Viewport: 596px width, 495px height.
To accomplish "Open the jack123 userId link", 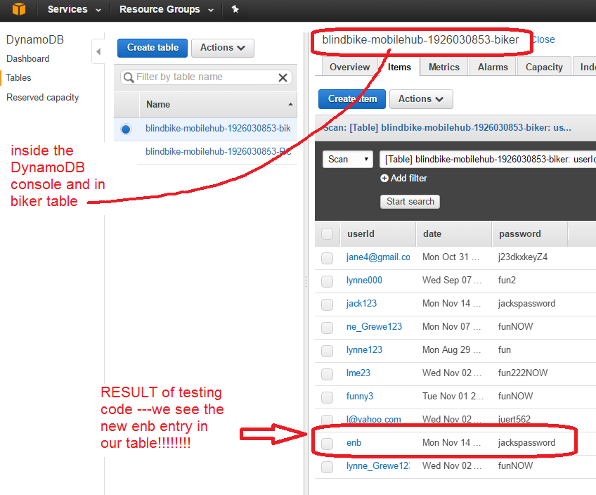I will (361, 304).
